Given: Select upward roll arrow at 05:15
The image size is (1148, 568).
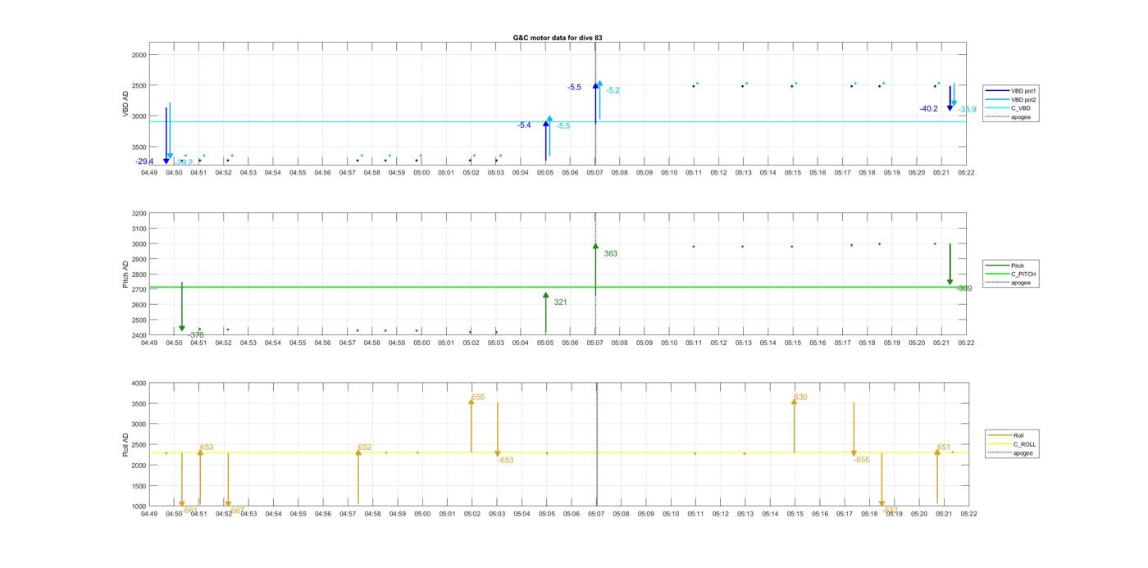Looking at the screenshot, I should (x=794, y=425).
